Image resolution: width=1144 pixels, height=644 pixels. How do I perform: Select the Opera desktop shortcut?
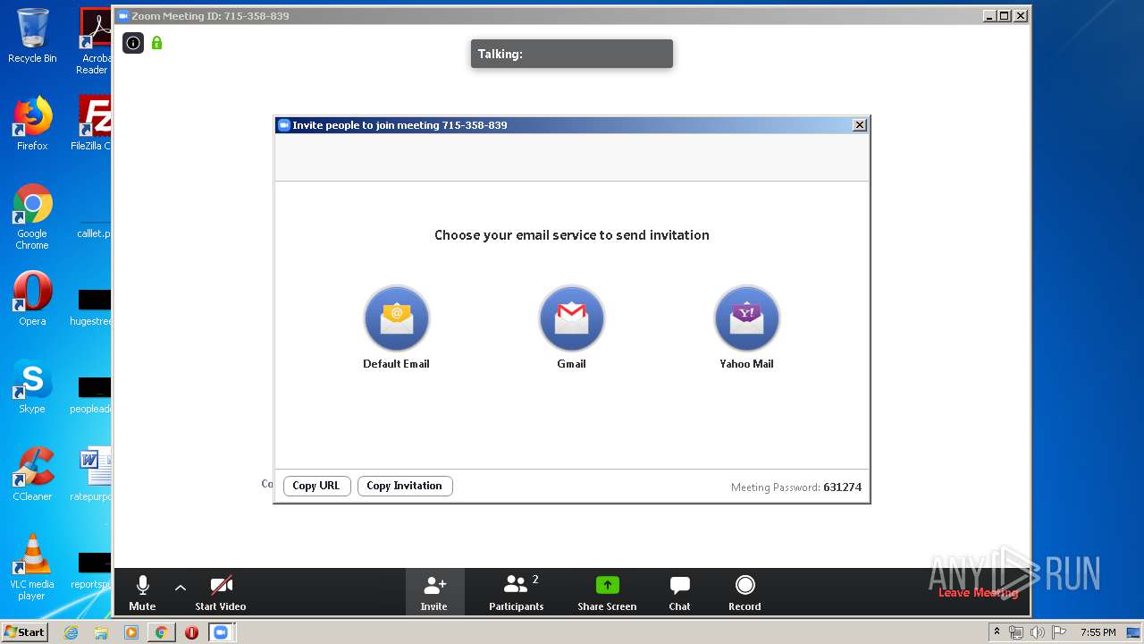tap(32, 299)
